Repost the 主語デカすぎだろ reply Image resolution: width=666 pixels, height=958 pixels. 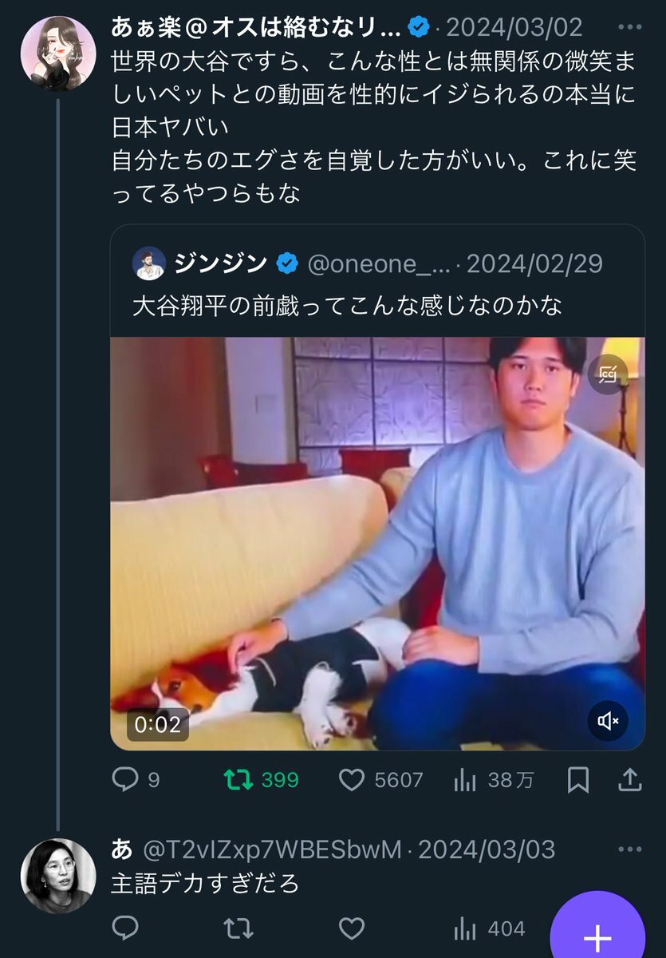[x=238, y=928]
